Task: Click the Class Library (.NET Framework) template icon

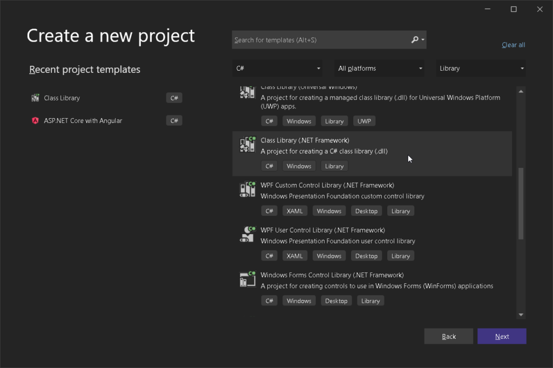Action: tap(247, 146)
